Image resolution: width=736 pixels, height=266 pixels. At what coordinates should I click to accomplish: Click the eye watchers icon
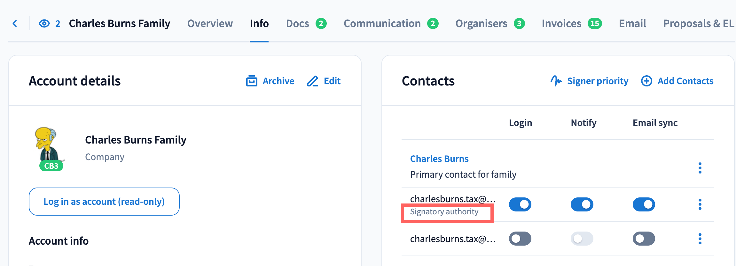44,24
